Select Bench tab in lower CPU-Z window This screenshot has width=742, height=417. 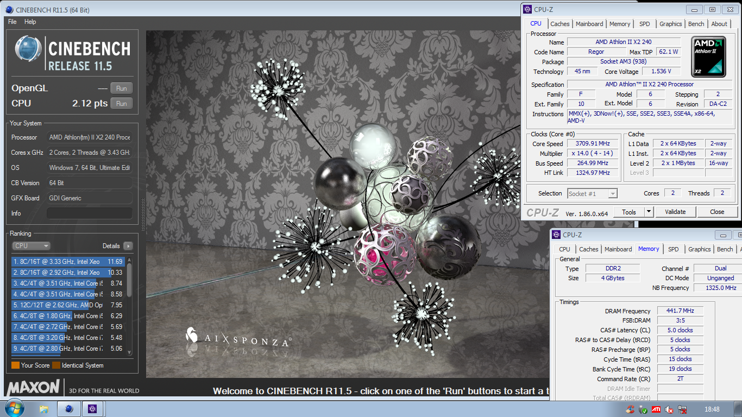click(x=725, y=249)
